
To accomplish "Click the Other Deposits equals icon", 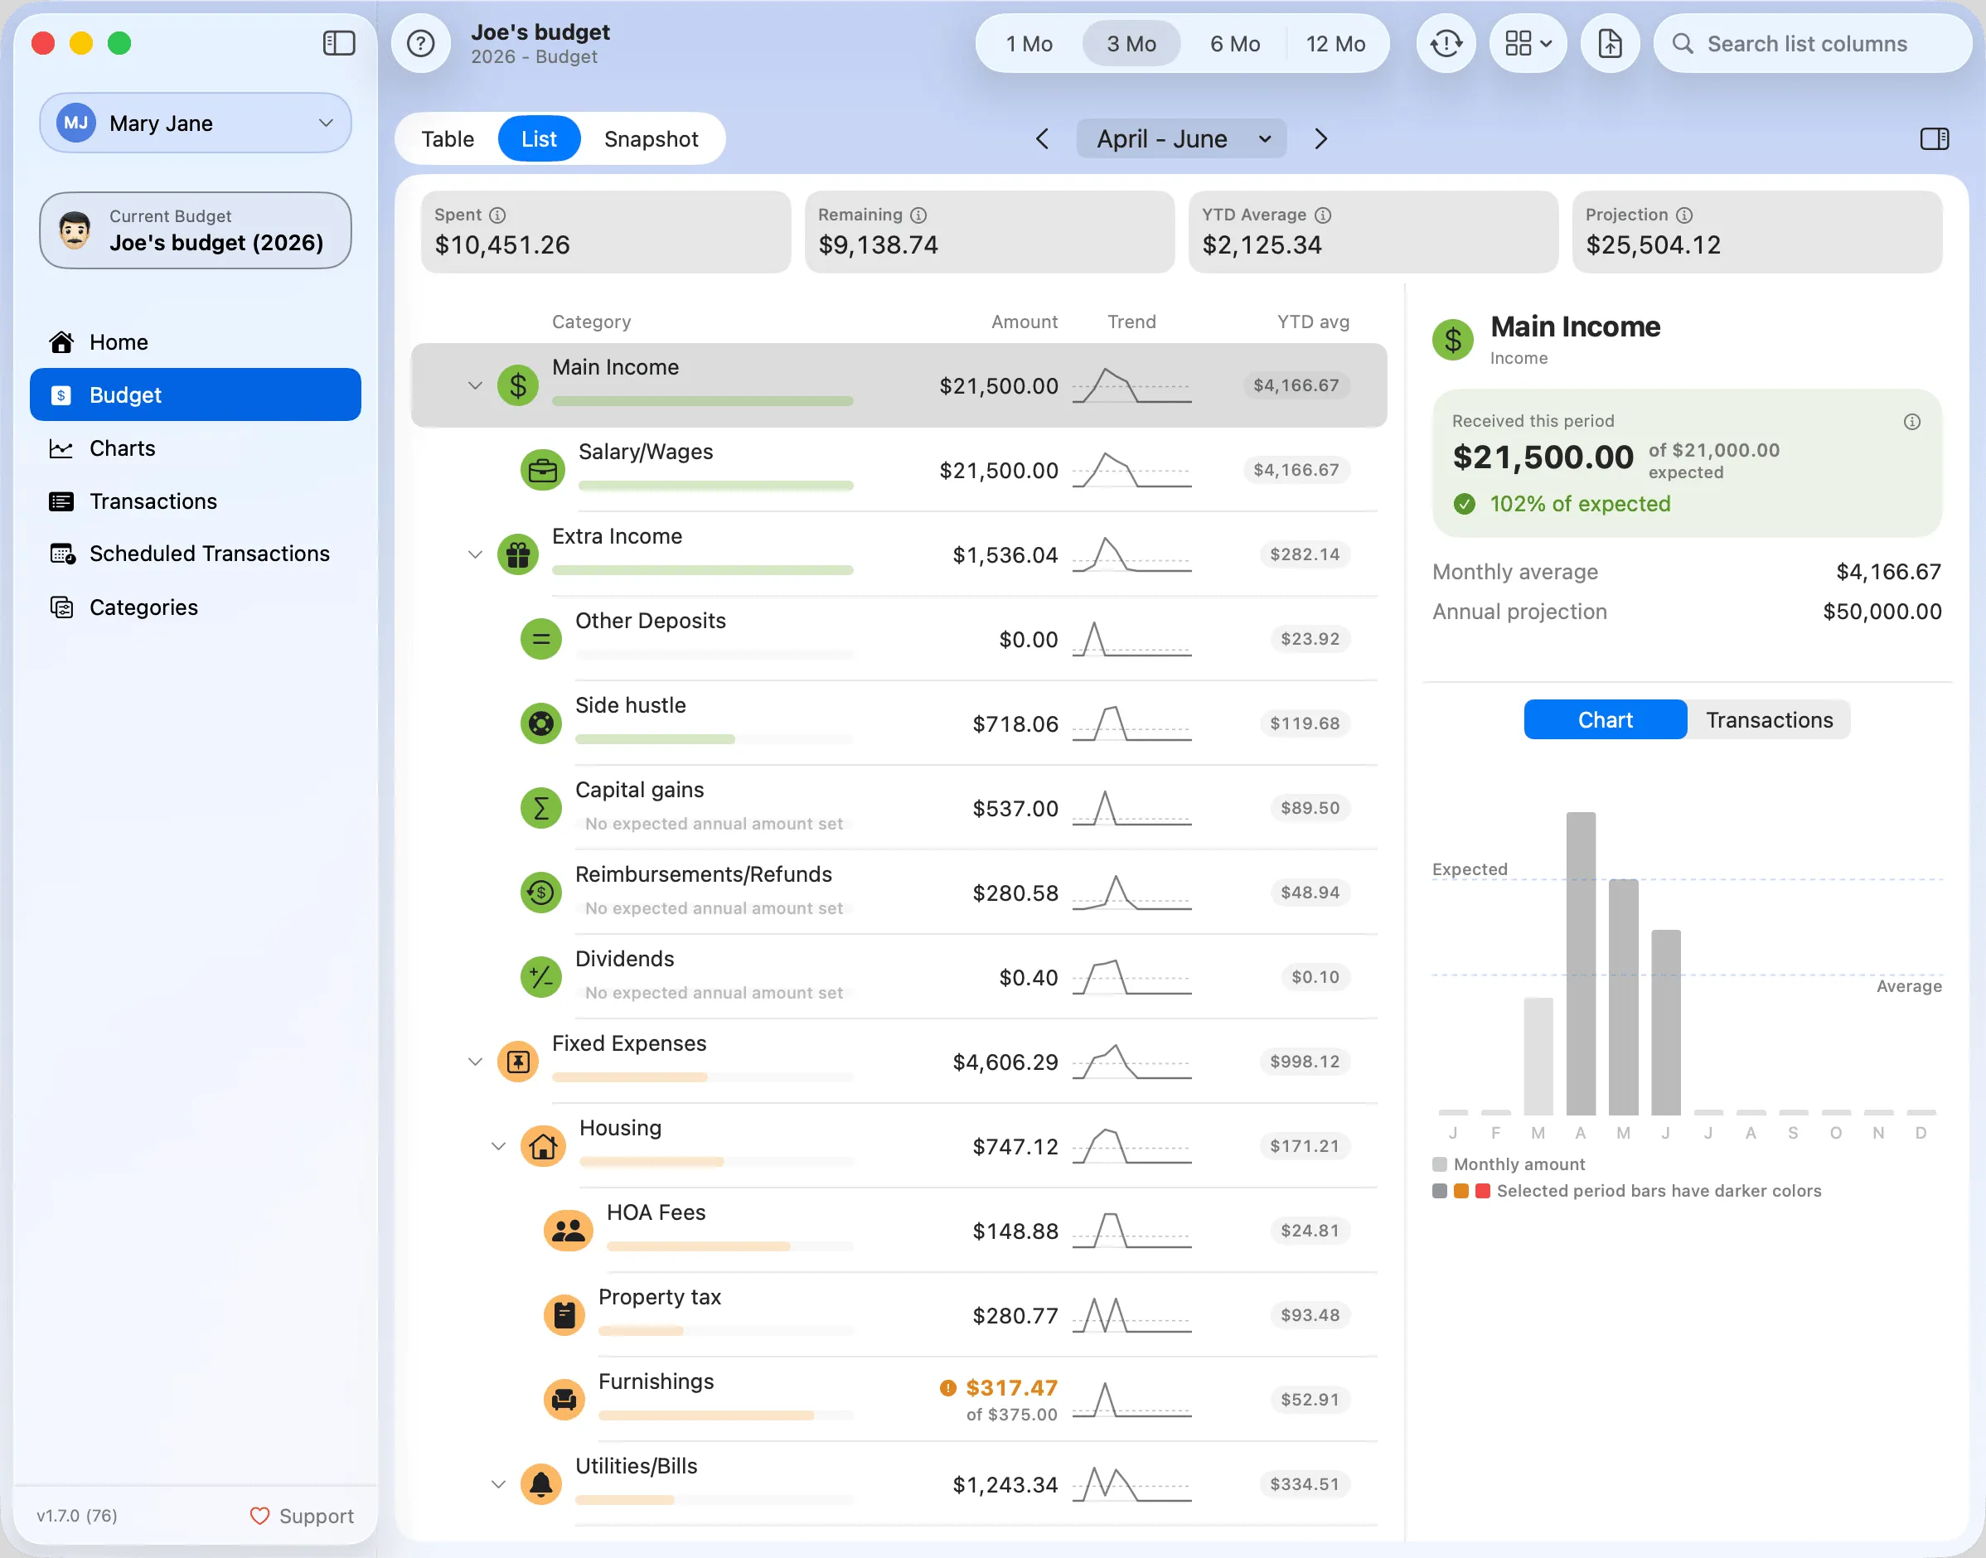I will 541,640.
